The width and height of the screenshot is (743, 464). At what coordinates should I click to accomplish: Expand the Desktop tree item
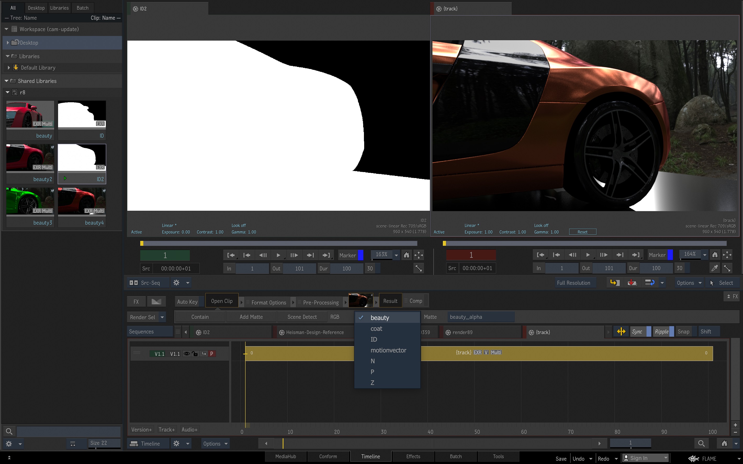click(8, 43)
